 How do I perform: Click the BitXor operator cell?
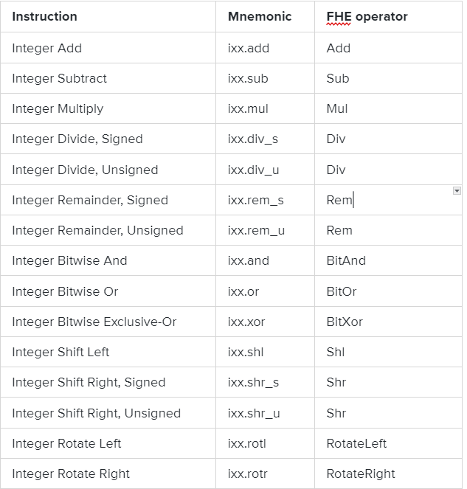click(x=345, y=322)
